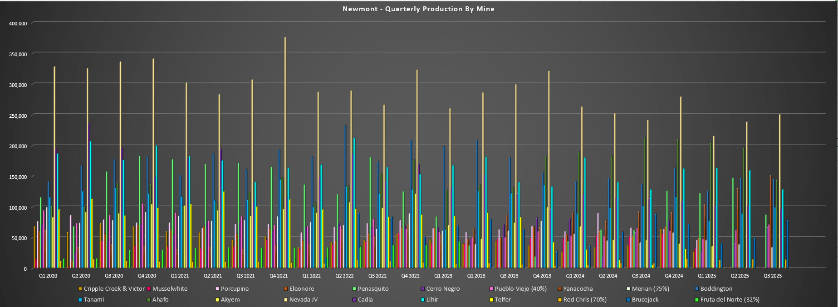Select the Cripple Creek & Victor legend entry
838x307 pixels.
click(111, 288)
